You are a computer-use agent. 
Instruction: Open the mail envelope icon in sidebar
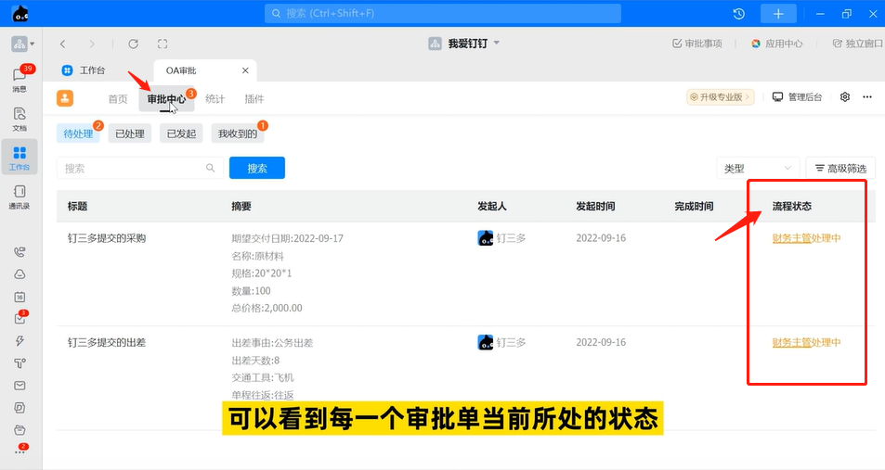[x=20, y=386]
